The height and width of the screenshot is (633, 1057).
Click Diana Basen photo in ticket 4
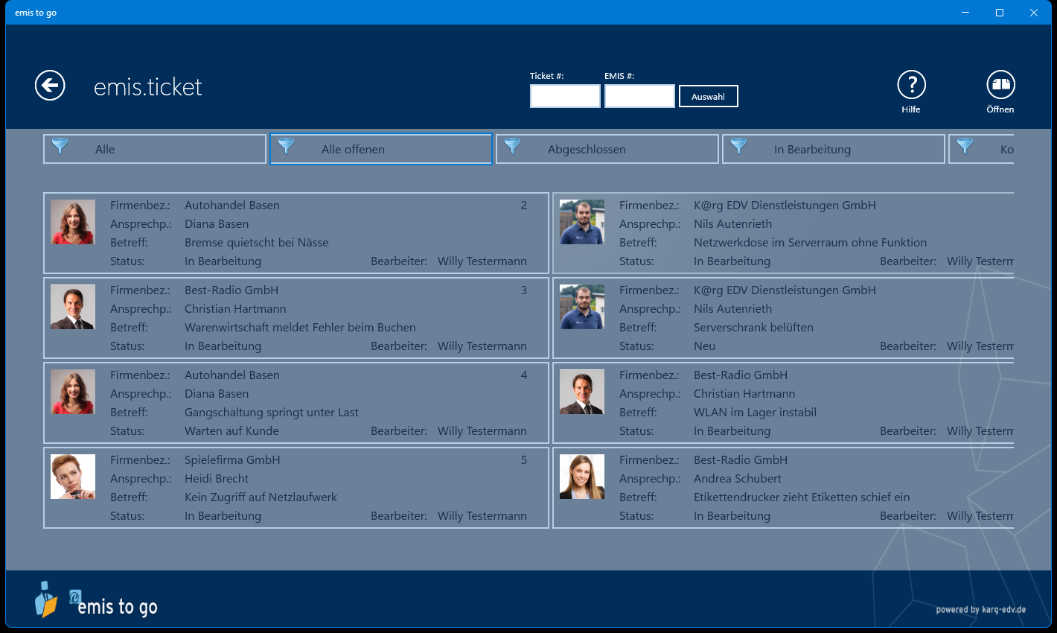(73, 392)
